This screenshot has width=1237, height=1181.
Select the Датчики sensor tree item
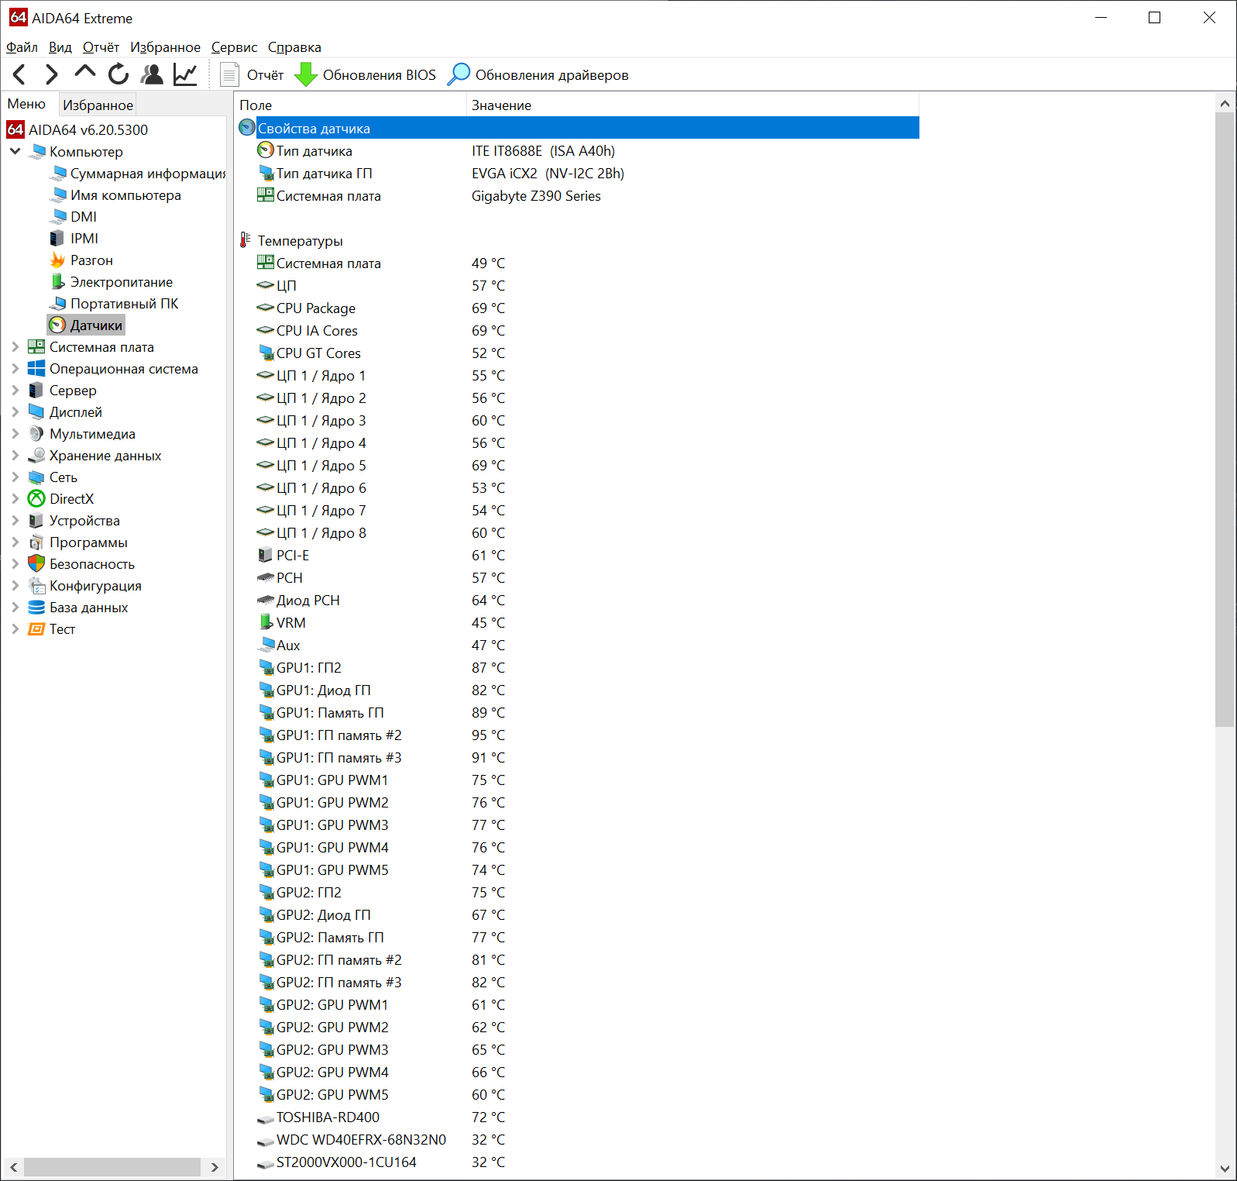pyautogui.click(x=86, y=325)
